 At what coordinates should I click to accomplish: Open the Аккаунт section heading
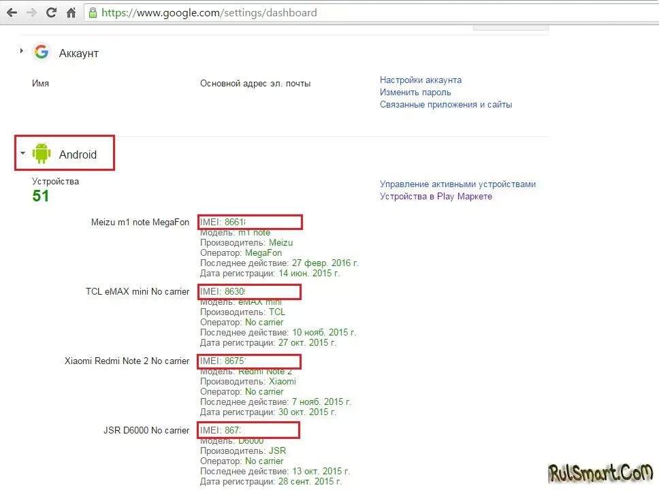coord(78,53)
